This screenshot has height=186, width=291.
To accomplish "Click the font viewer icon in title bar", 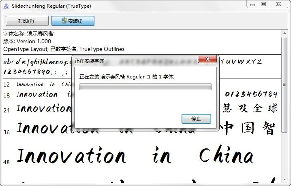I will pyautogui.click(x=6, y=6).
